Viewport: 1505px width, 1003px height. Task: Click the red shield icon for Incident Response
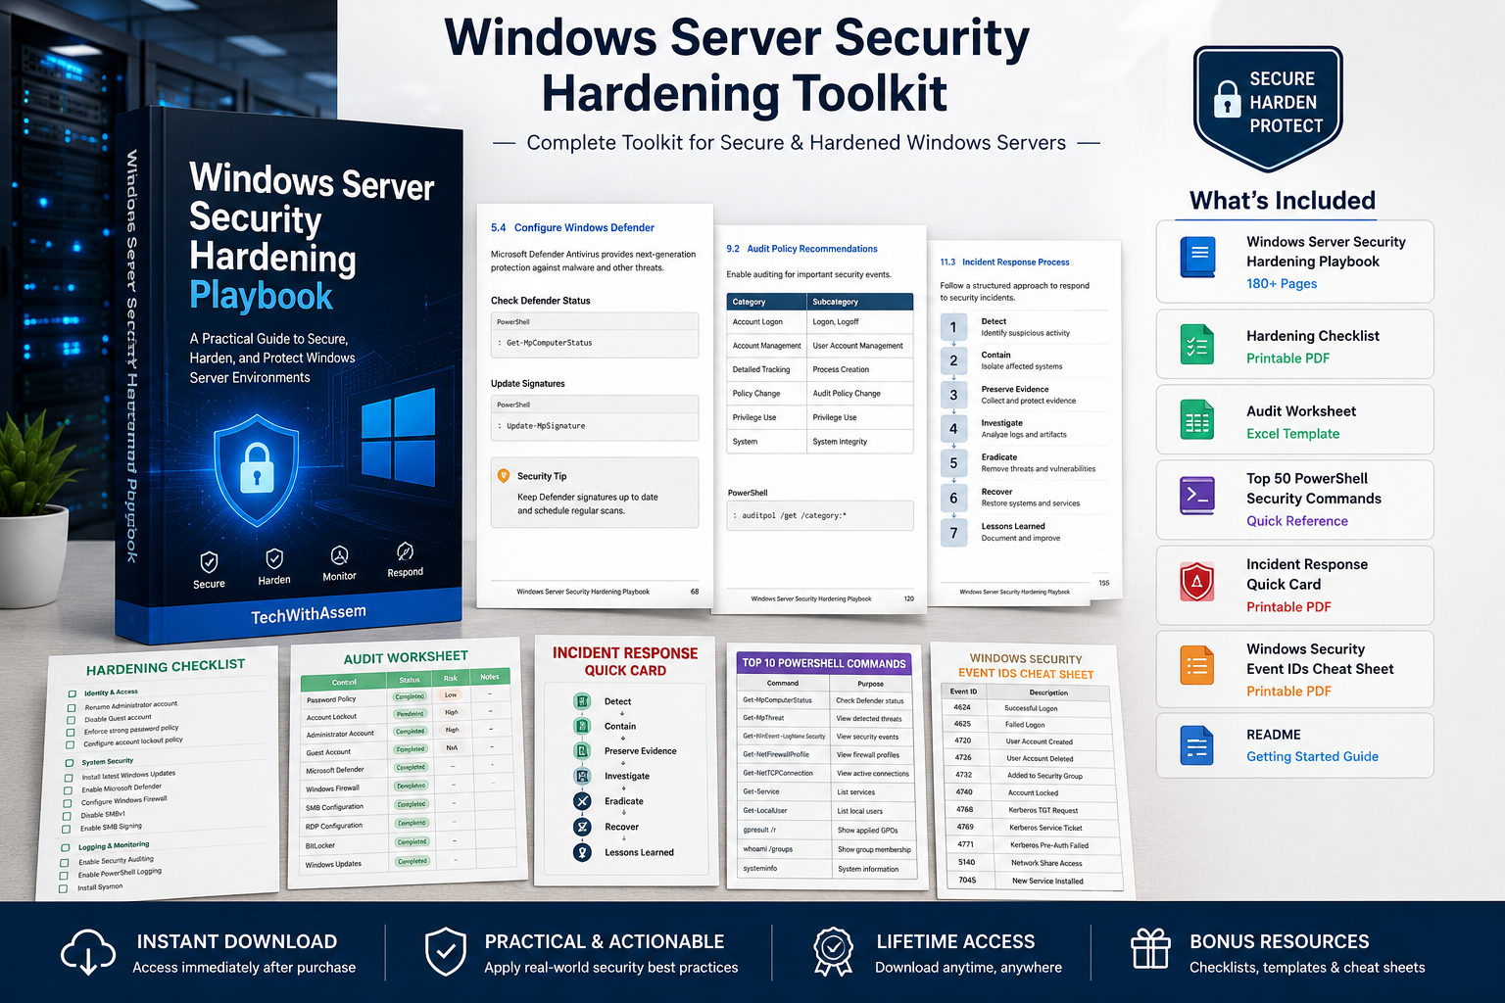[x=1197, y=582]
